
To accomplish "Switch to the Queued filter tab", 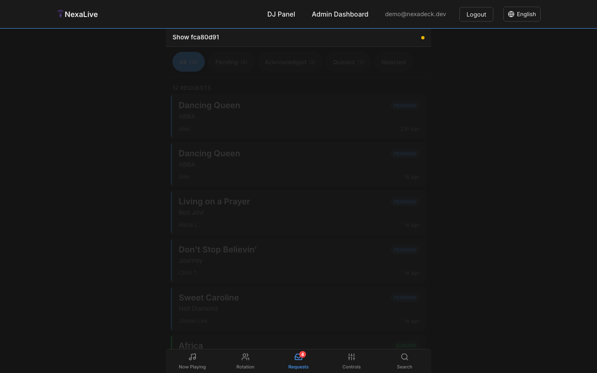I will tap(348, 62).
